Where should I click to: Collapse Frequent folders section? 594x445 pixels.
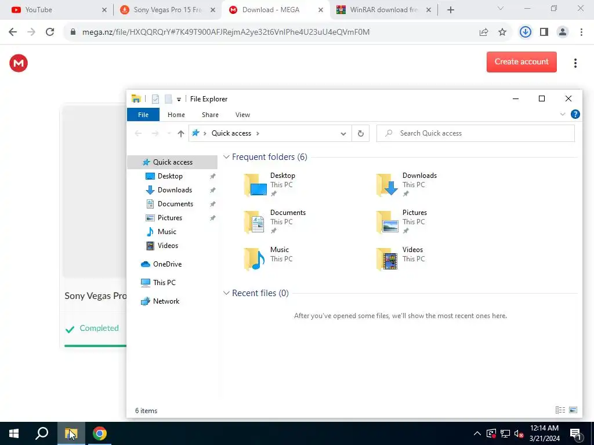(x=226, y=157)
